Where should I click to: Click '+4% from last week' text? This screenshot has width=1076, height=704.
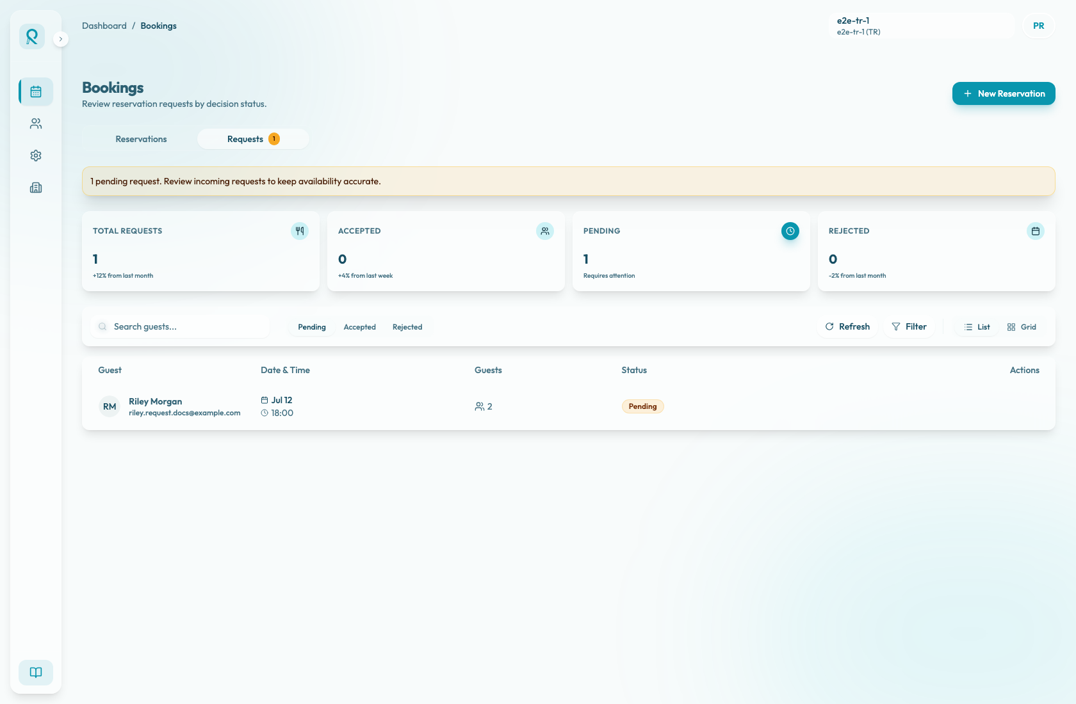click(365, 276)
